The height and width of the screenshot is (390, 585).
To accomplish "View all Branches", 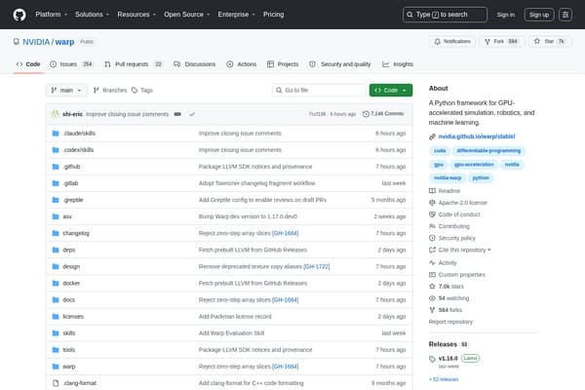I will pyautogui.click(x=110, y=91).
